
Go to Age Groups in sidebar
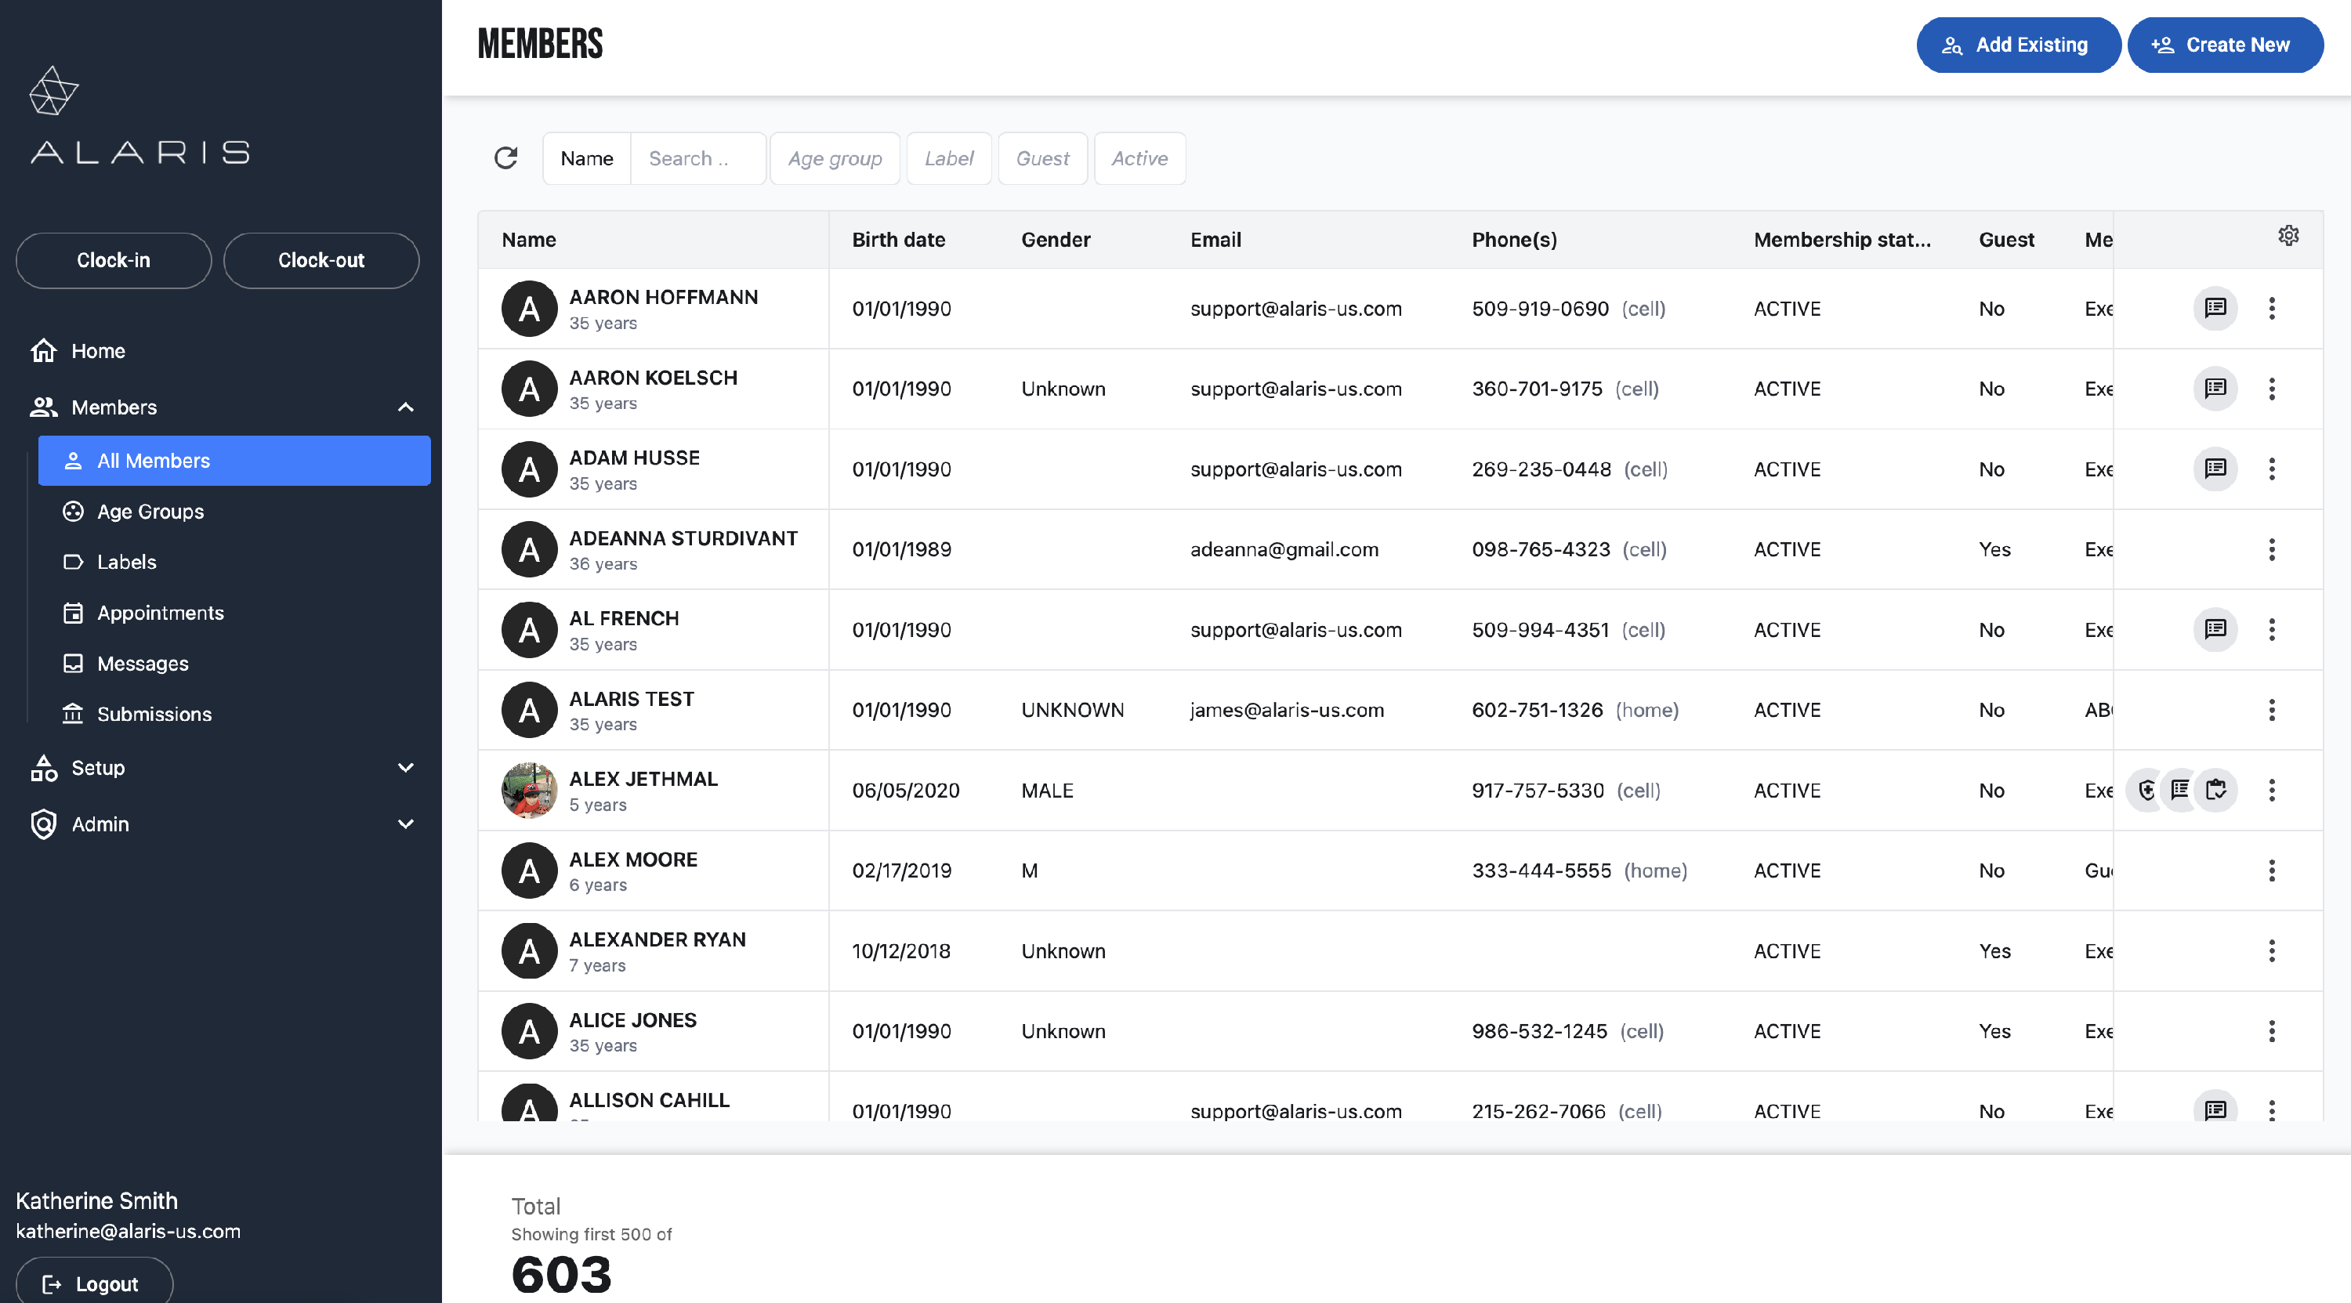(x=150, y=511)
